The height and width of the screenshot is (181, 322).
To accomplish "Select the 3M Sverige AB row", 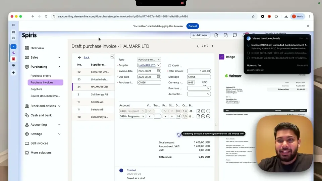I will (x=93, y=95).
